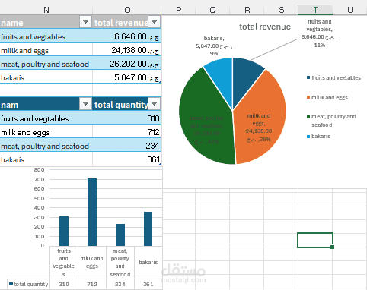Image resolution: width=367 pixels, height=290 pixels.
Task: Click 'meat, poultry and seafood' pie legend entry
Action: 331,121
